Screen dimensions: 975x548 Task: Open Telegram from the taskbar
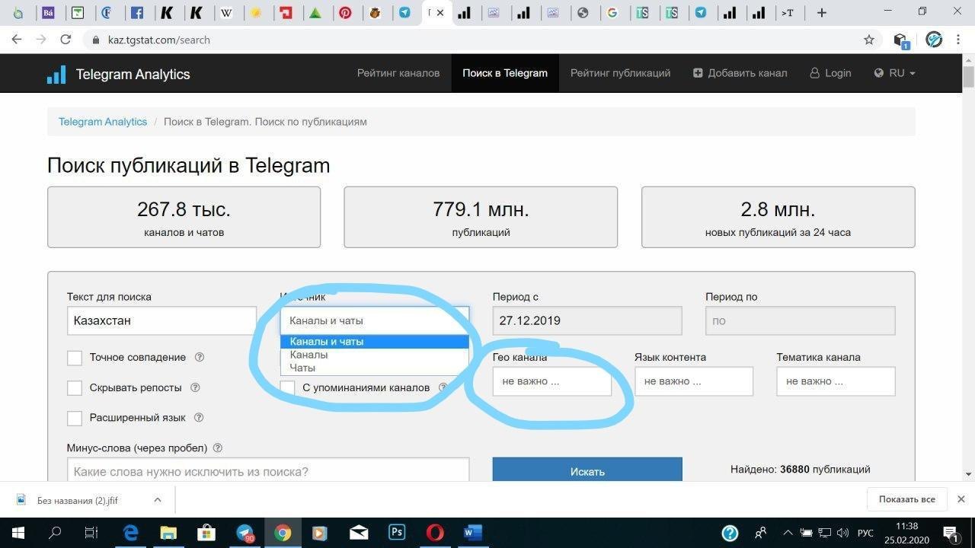245,533
